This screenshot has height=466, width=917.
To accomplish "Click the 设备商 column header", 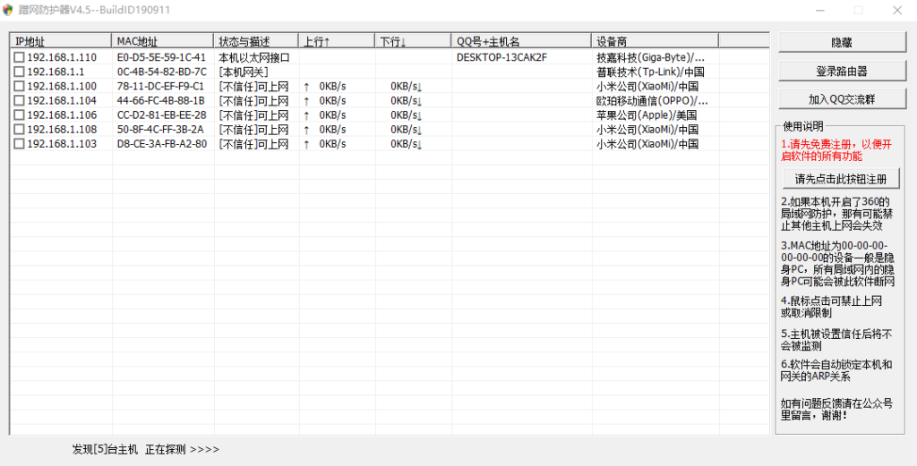I will (655, 41).
